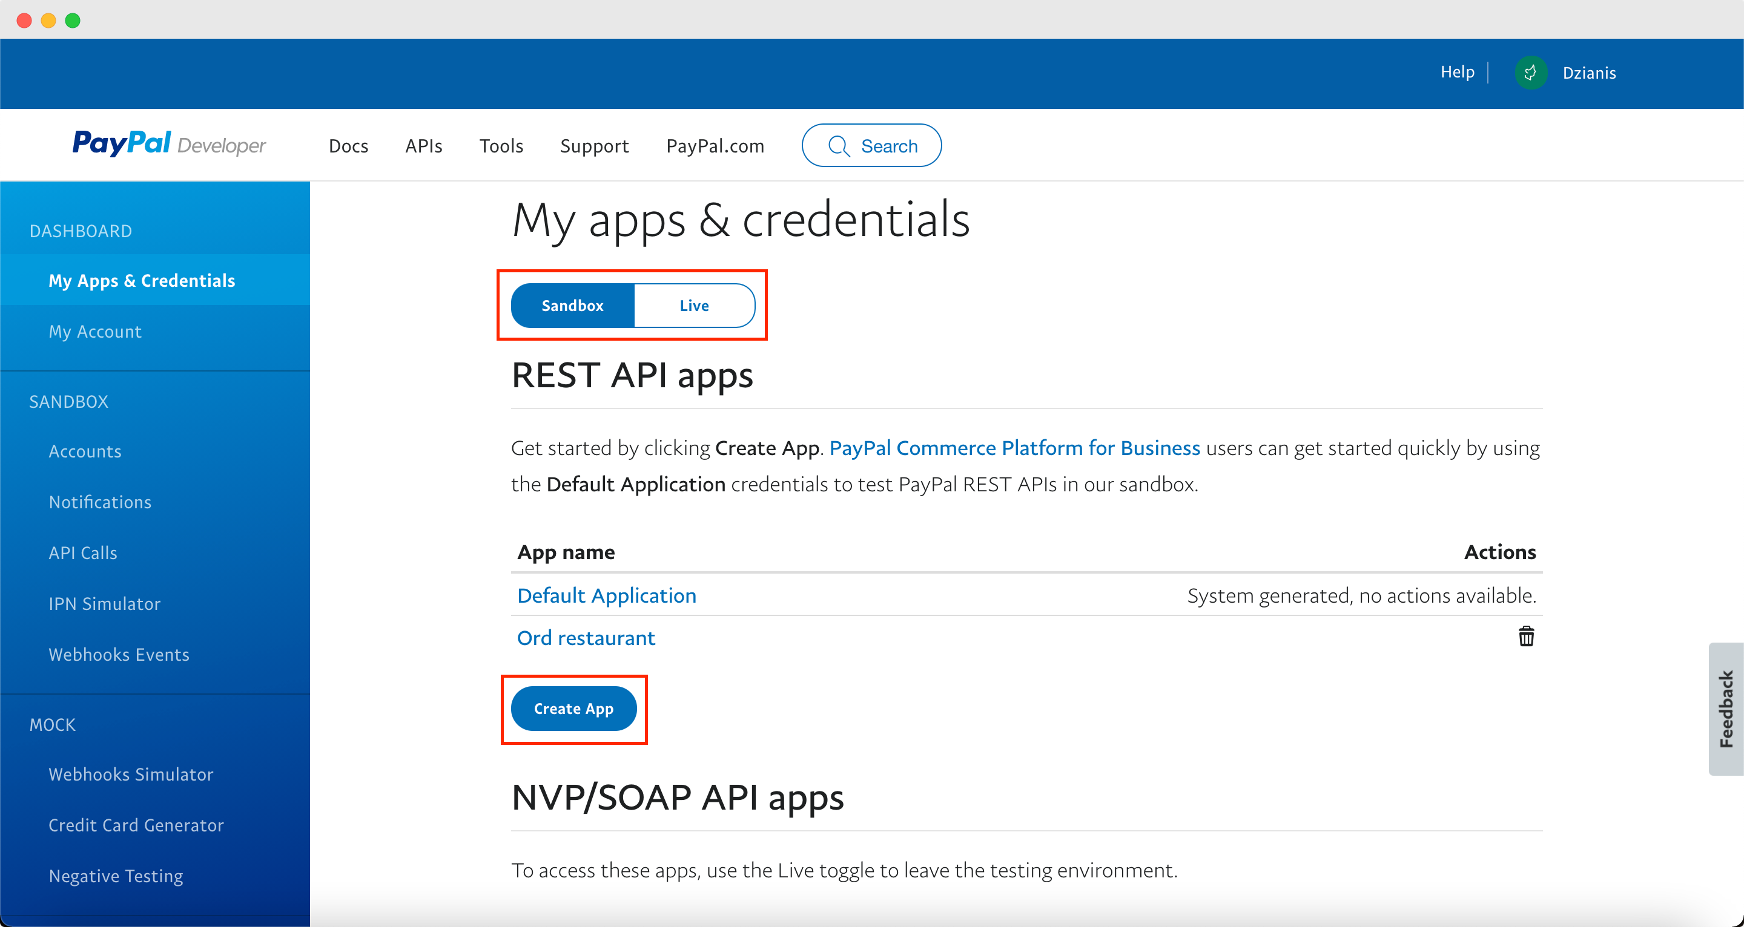Click the MOCK sidebar heading
The width and height of the screenshot is (1744, 927).
pos(52,725)
